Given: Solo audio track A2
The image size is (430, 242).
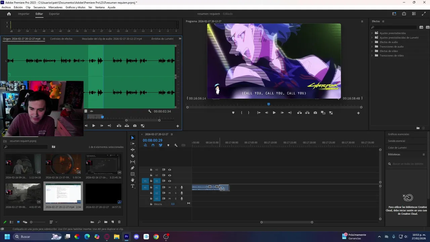Looking at the screenshot, I should click(x=175, y=193).
